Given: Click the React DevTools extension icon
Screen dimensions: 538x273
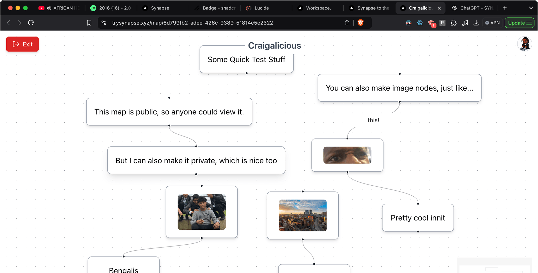Looking at the screenshot, I should 420,23.
